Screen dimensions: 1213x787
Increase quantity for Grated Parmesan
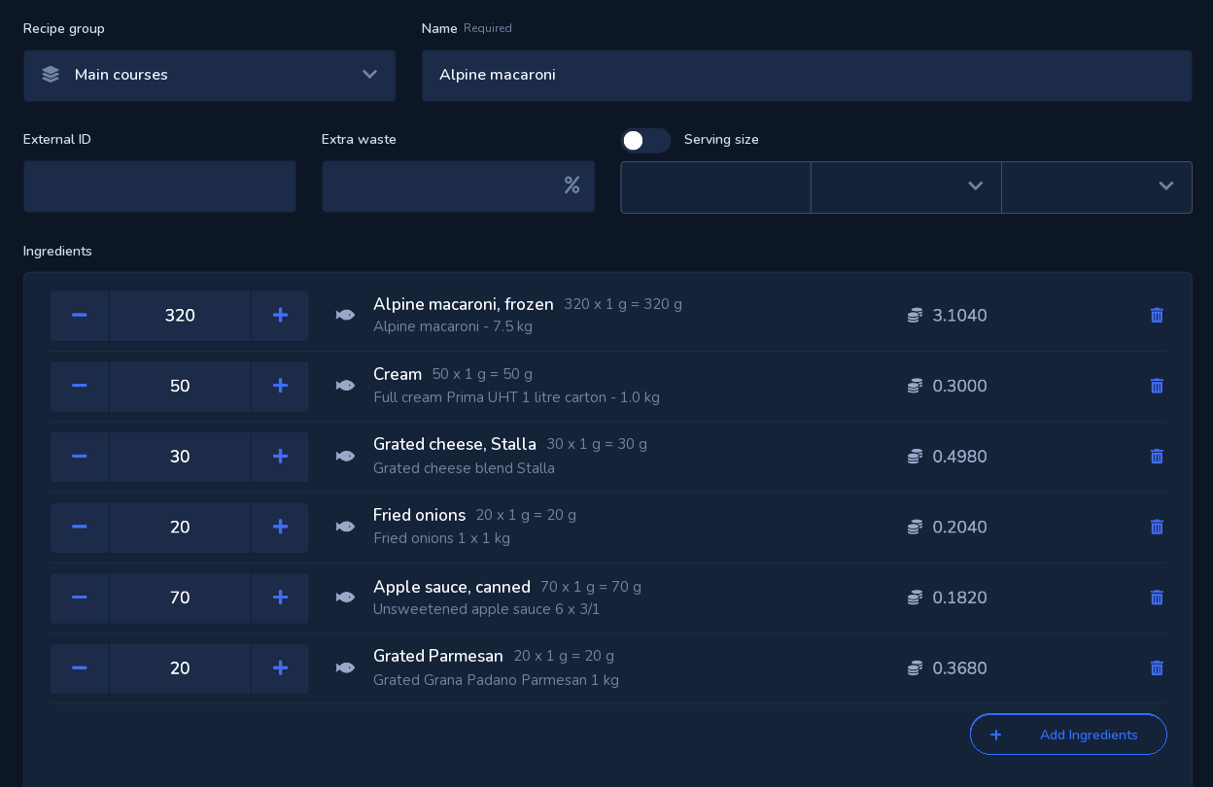[x=280, y=668]
